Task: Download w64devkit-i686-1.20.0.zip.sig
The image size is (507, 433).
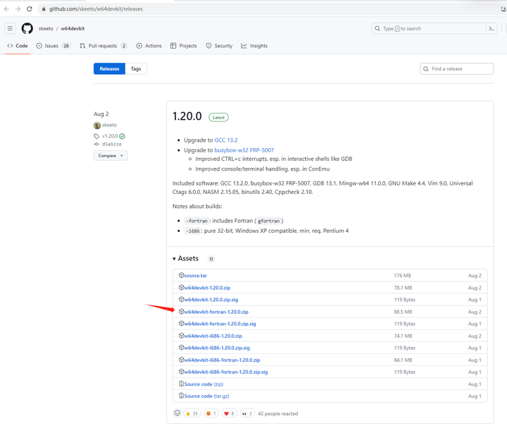Action: (x=217, y=348)
